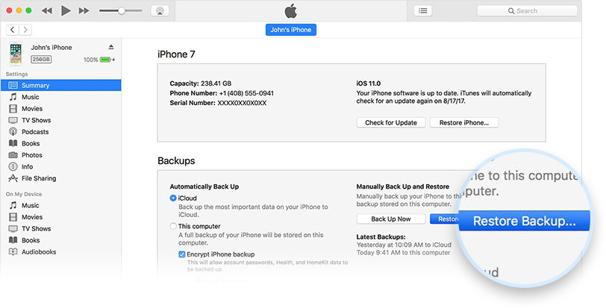The width and height of the screenshot is (606, 308).
Task: Go back with the left chevron
Action: point(13,30)
